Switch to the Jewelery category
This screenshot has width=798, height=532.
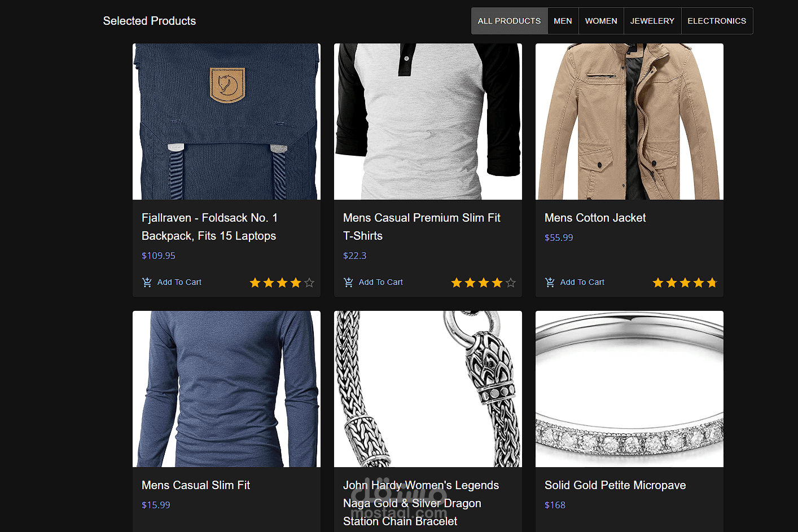652,21
